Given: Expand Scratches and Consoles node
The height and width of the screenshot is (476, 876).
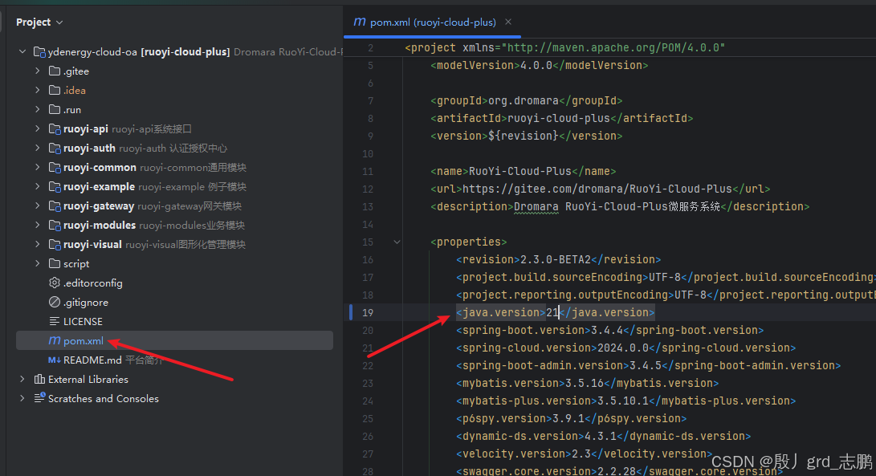Looking at the screenshot, I should (x=22, y=398).
